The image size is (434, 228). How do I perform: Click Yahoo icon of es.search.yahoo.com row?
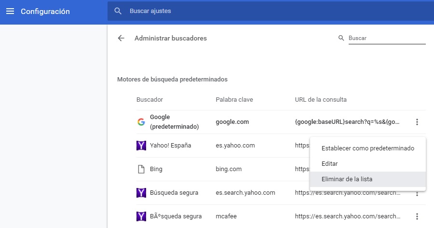[x=141, y=193]
